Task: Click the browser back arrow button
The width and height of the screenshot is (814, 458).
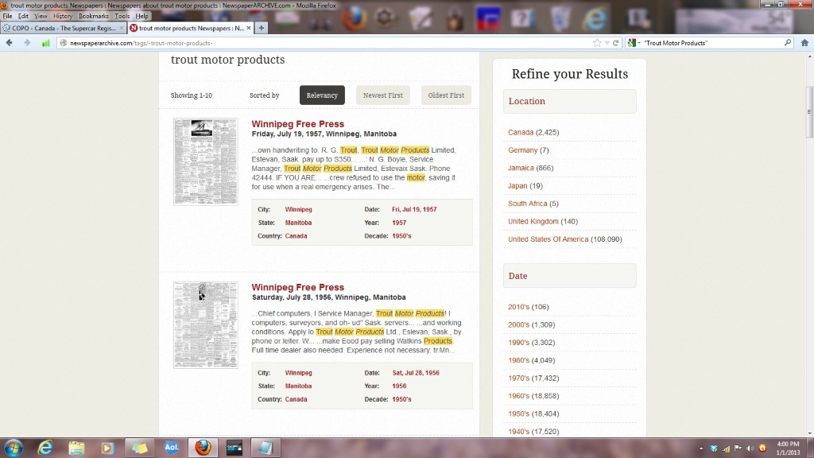Action: (x=10, y=43)
